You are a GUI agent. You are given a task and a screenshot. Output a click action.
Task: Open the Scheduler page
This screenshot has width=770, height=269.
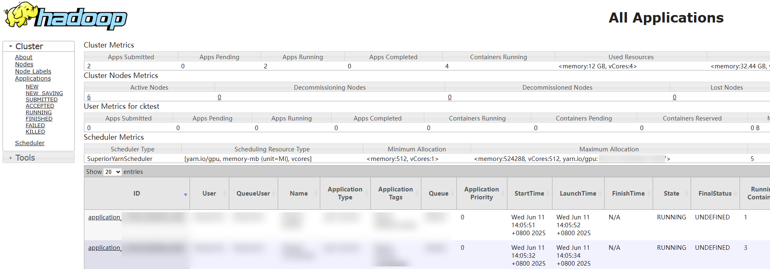click(x=30, y=143)
